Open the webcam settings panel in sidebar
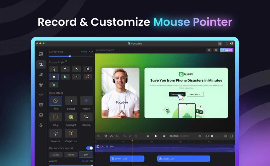Image resolution: width=270 pixels, height=166 pixels. [x=41, y=84]
